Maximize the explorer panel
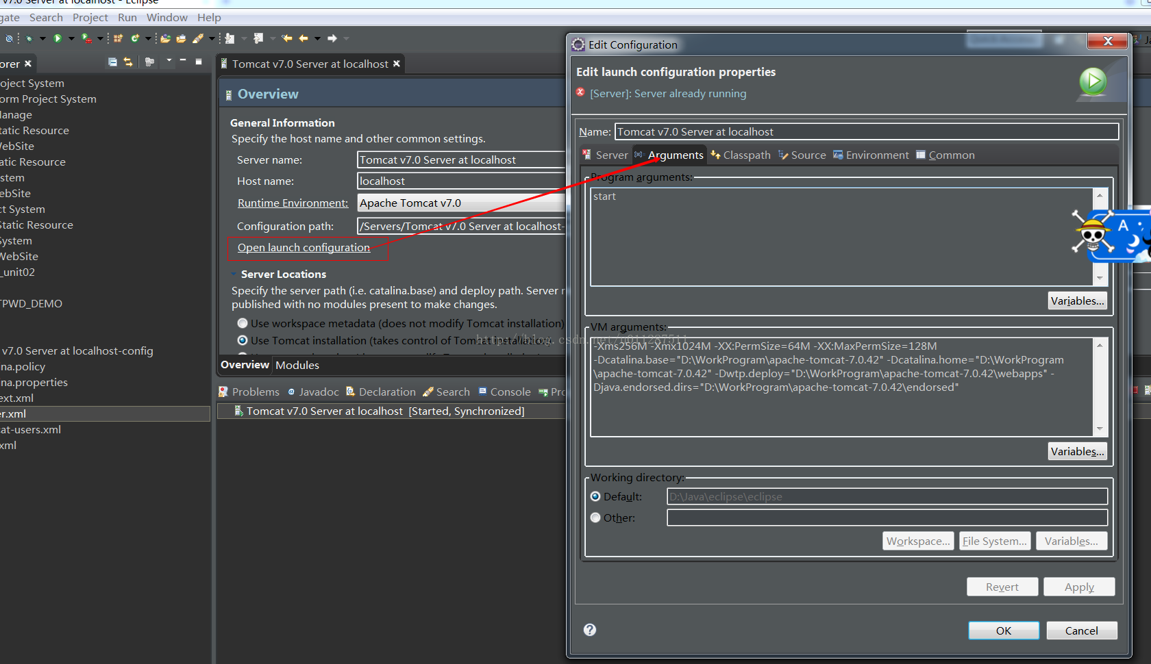Viewport: 1151px width, 664px height. tap(199, 62)
